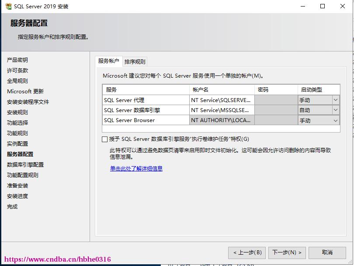Screen dimensions: 354x266
Task: Click the 启动类型 column header
Action: click(x=319, y=90)
